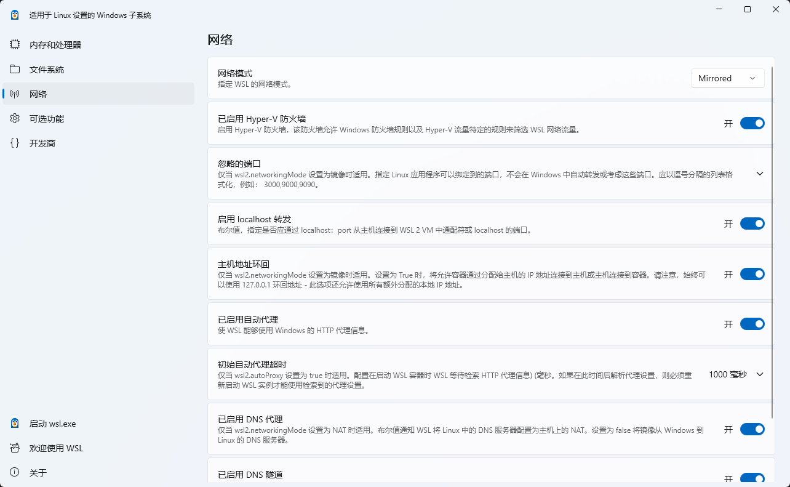Viewport: 790px width, 487px height.
Task: Click the 启动 wsl.exe penguin icon
Action: tap(14, 424)
